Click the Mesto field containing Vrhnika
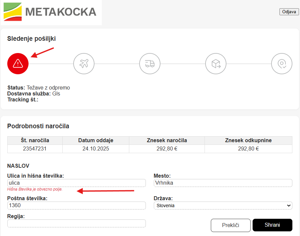The width and height of the screenshot is (300, 236). [x=223, y=183]
